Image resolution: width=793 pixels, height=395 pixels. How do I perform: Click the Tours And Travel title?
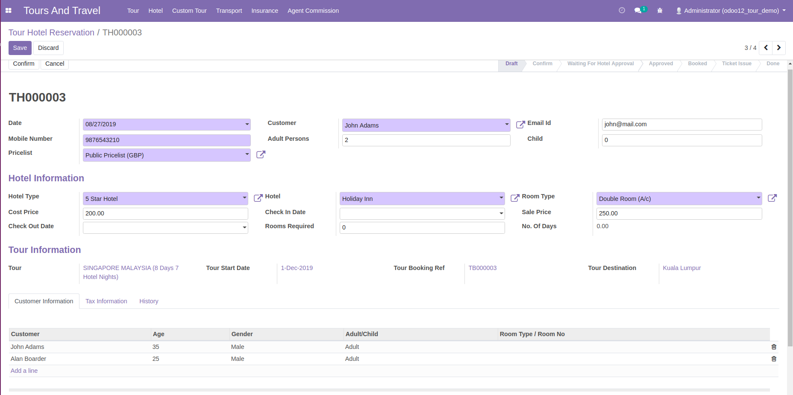pos(62,11)
